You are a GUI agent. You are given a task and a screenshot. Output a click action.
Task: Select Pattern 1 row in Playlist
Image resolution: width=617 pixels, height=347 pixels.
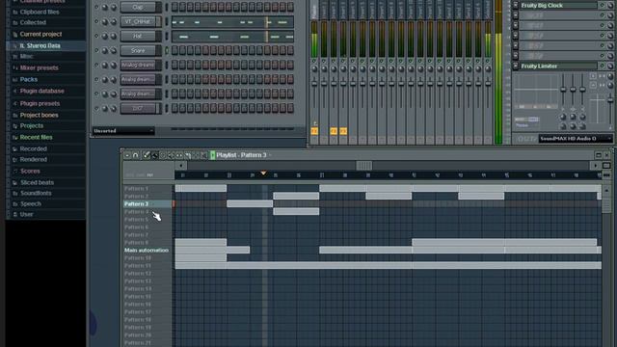coord(148,189)
